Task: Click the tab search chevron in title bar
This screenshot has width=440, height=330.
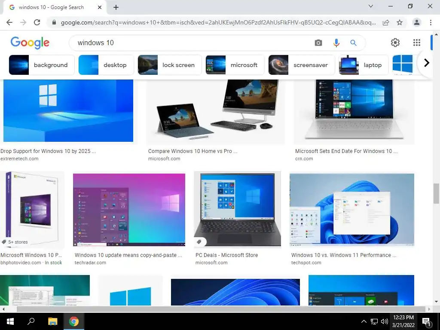Action: click(371, 6)
